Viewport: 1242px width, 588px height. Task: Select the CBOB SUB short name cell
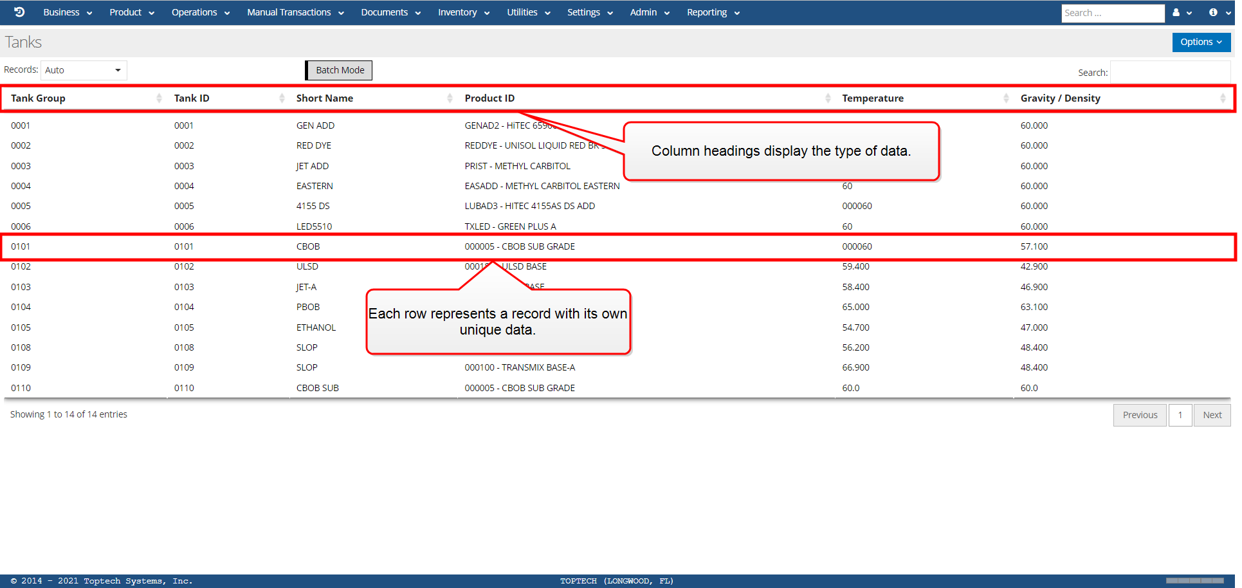click(x=317, y=388)
